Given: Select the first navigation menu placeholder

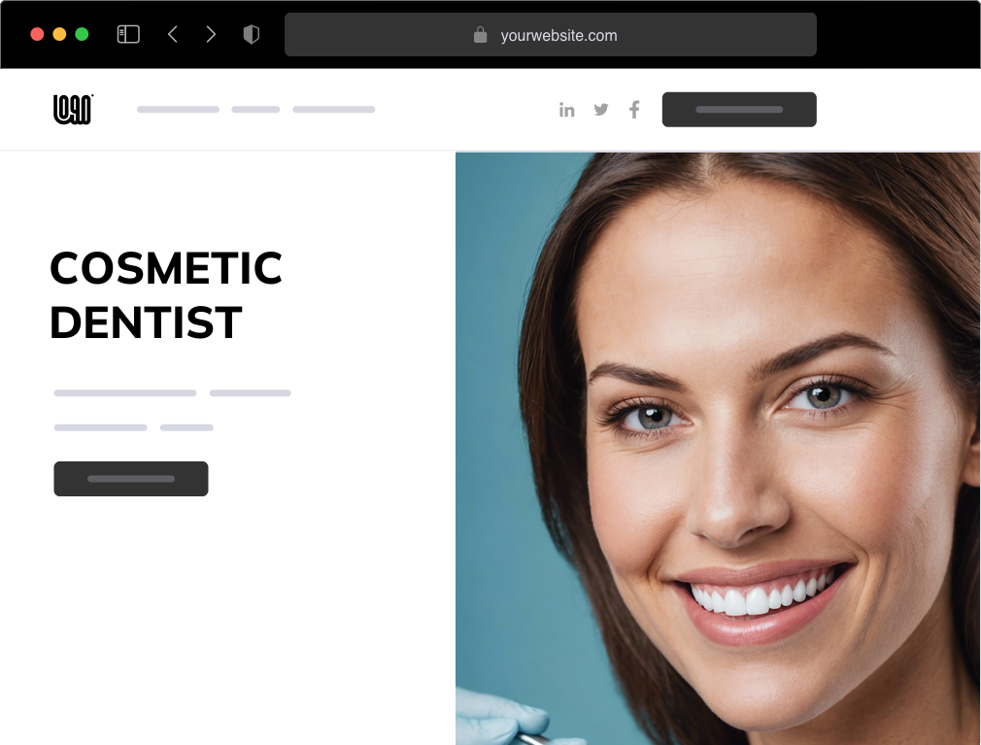Looking at the screenshot, I should click(x=179, y=110).
